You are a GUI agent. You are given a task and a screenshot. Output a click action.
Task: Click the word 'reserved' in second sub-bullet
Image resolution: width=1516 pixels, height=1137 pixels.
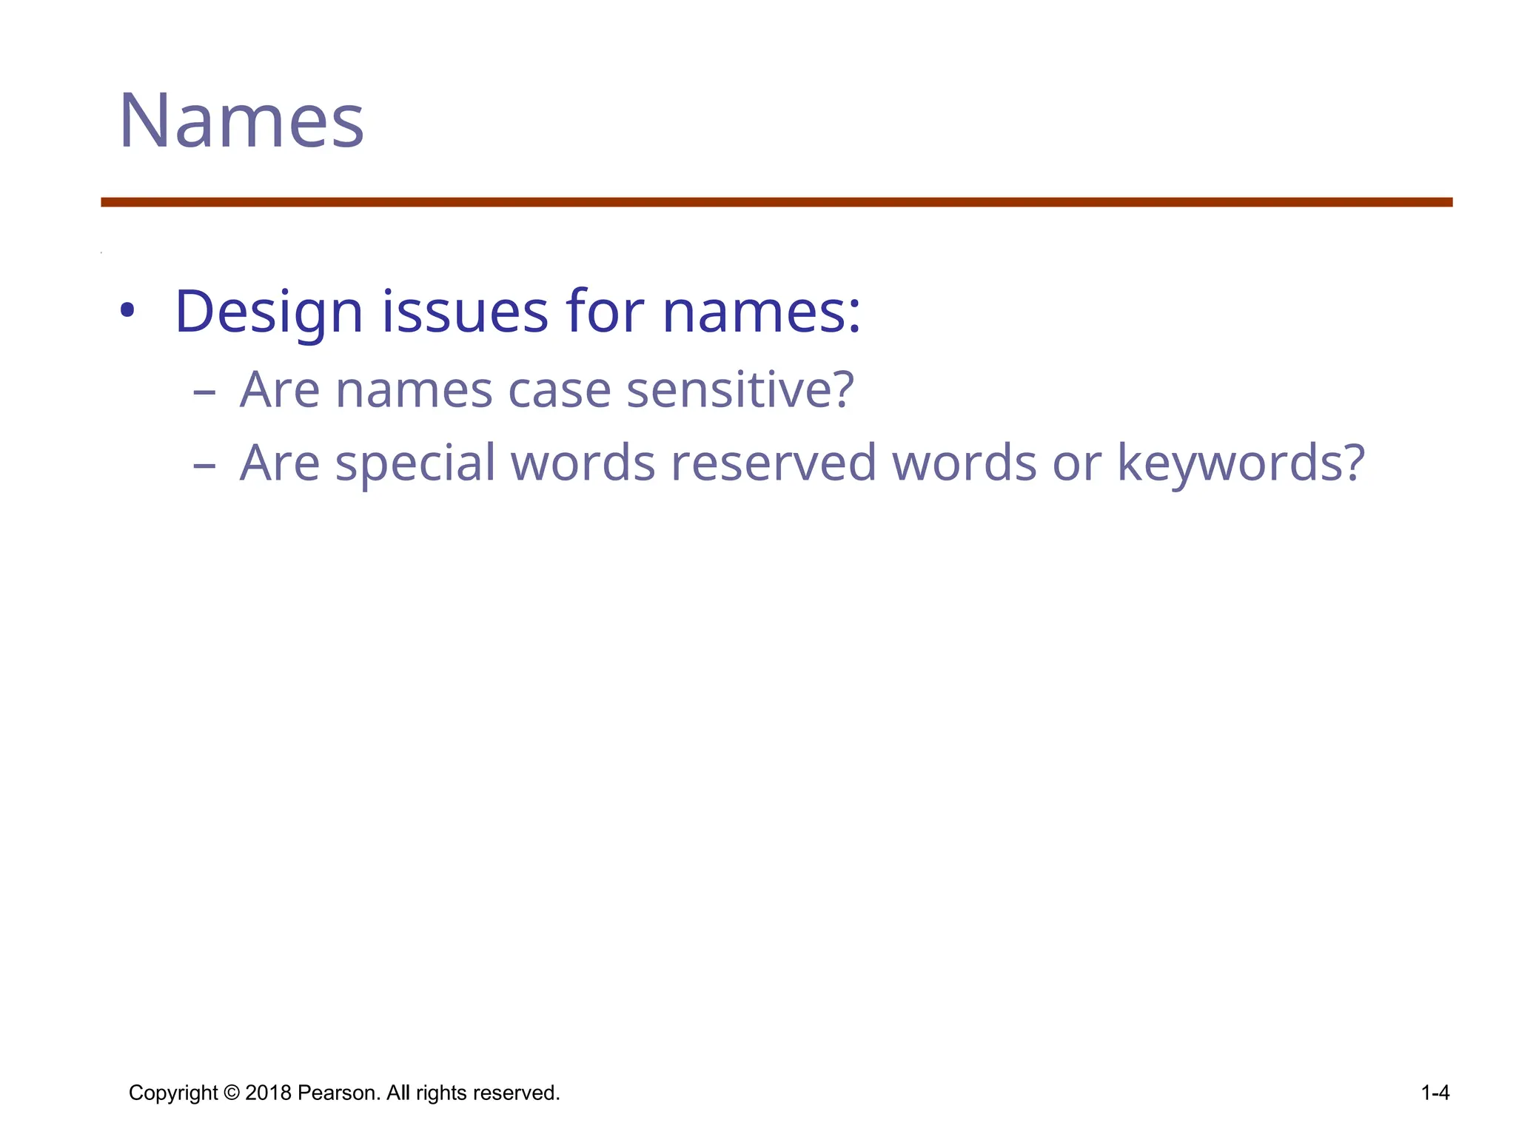[773, 463]
